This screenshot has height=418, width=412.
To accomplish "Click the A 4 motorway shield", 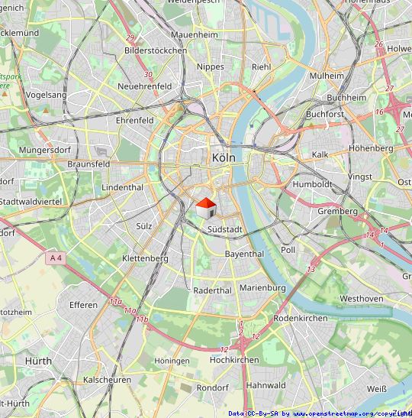I will [x=56, y=258].
